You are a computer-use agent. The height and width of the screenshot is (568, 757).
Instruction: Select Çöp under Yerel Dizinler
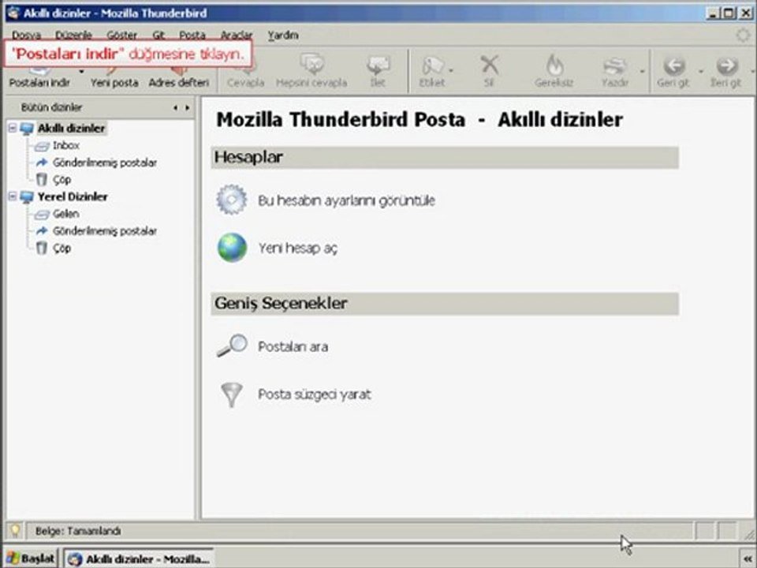pos(62,248)
